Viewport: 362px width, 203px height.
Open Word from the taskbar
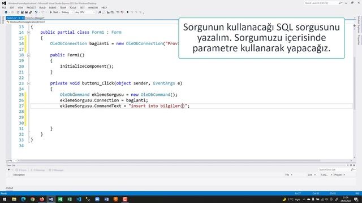pos(106,199)
